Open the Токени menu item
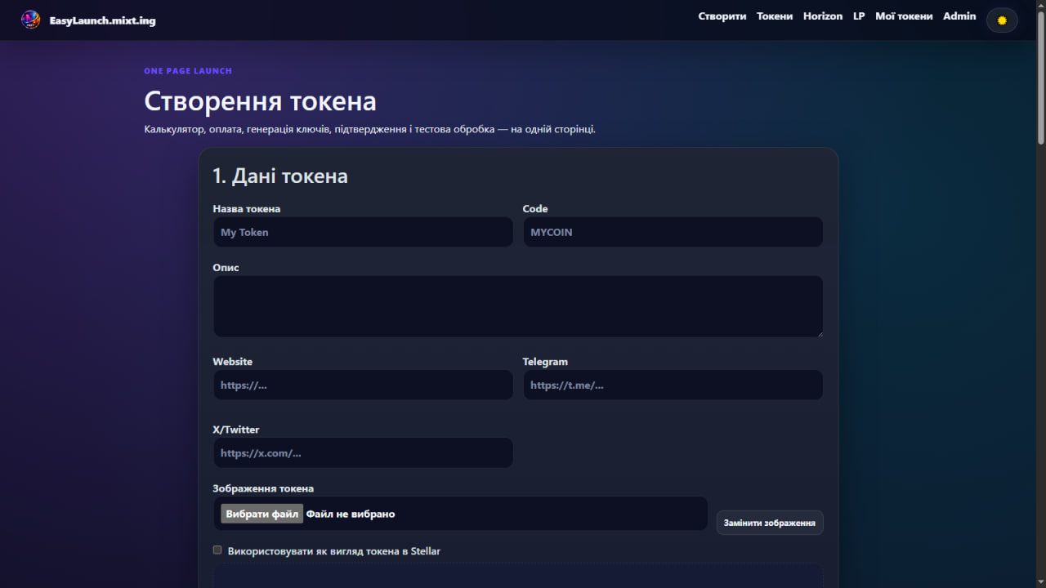This screenshot has width=1046, height=588. pyautogui.click(x=775, y=16)
